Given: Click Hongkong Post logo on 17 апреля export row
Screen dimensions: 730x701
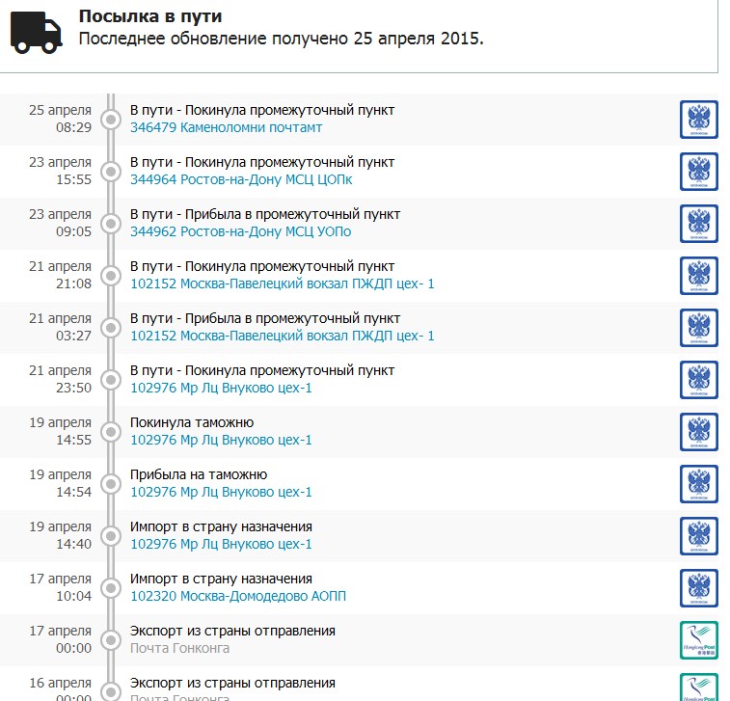Looking at the screenshot, I should coord(698,640).
